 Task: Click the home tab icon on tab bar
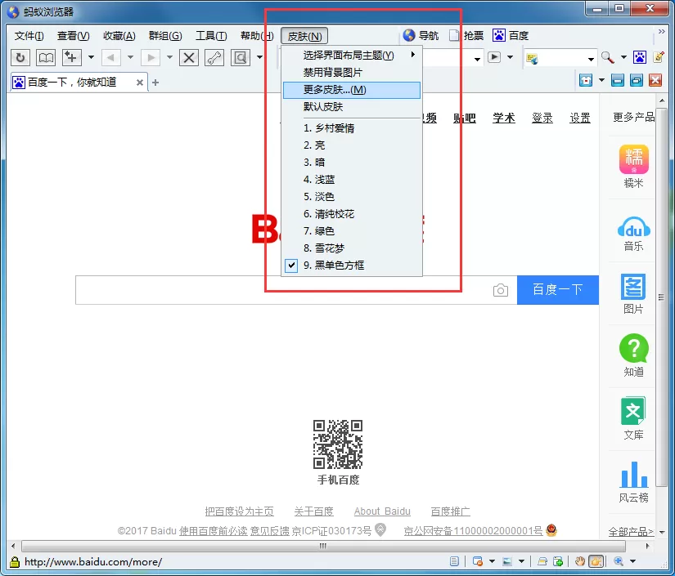coord(586,80)
